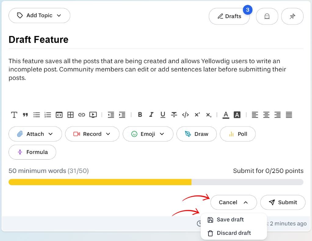Pin the post with the pin icon
312x241 pixels.
point(292,16)
